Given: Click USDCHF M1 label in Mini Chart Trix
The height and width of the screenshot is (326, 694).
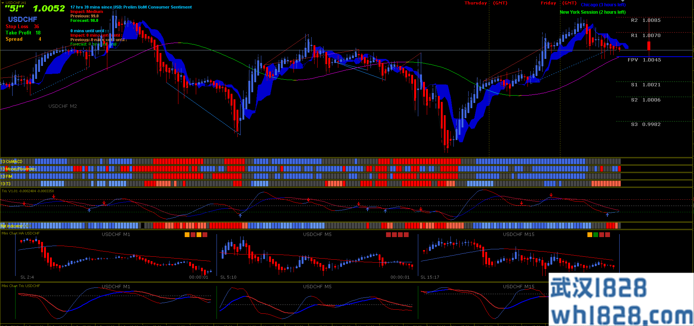Looking at the screenshot, I should [x=116, y=287].
